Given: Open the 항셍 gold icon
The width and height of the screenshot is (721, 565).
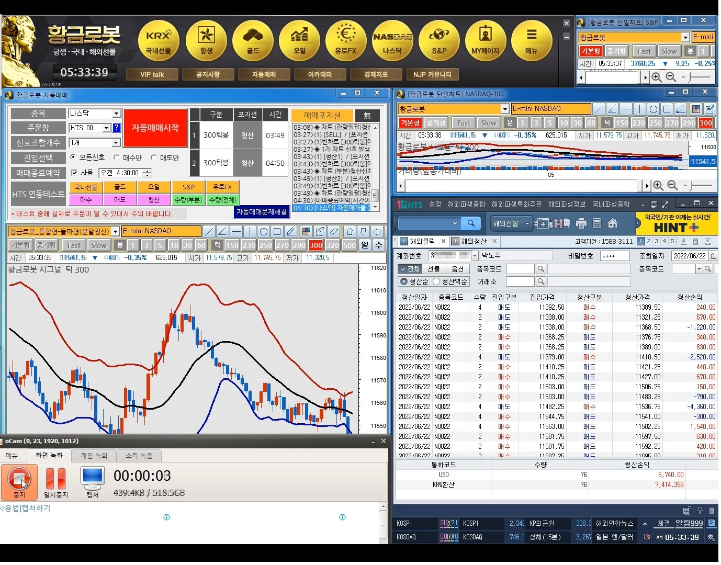Looking at the screenshot, I should [206, 41].
